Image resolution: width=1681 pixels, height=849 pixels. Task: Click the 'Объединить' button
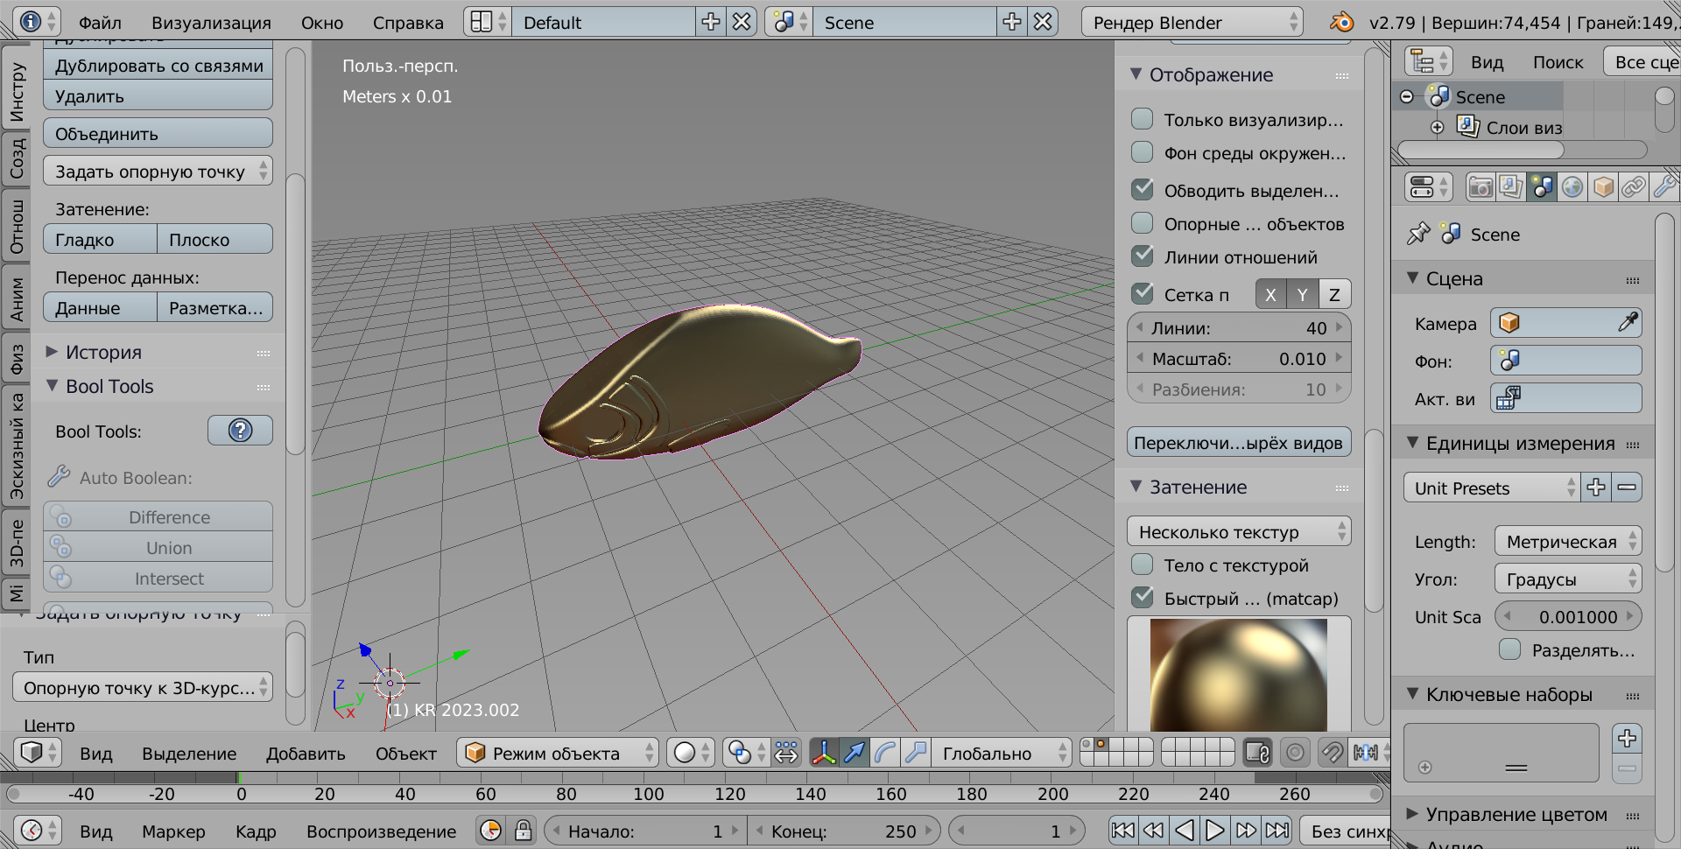158,134
